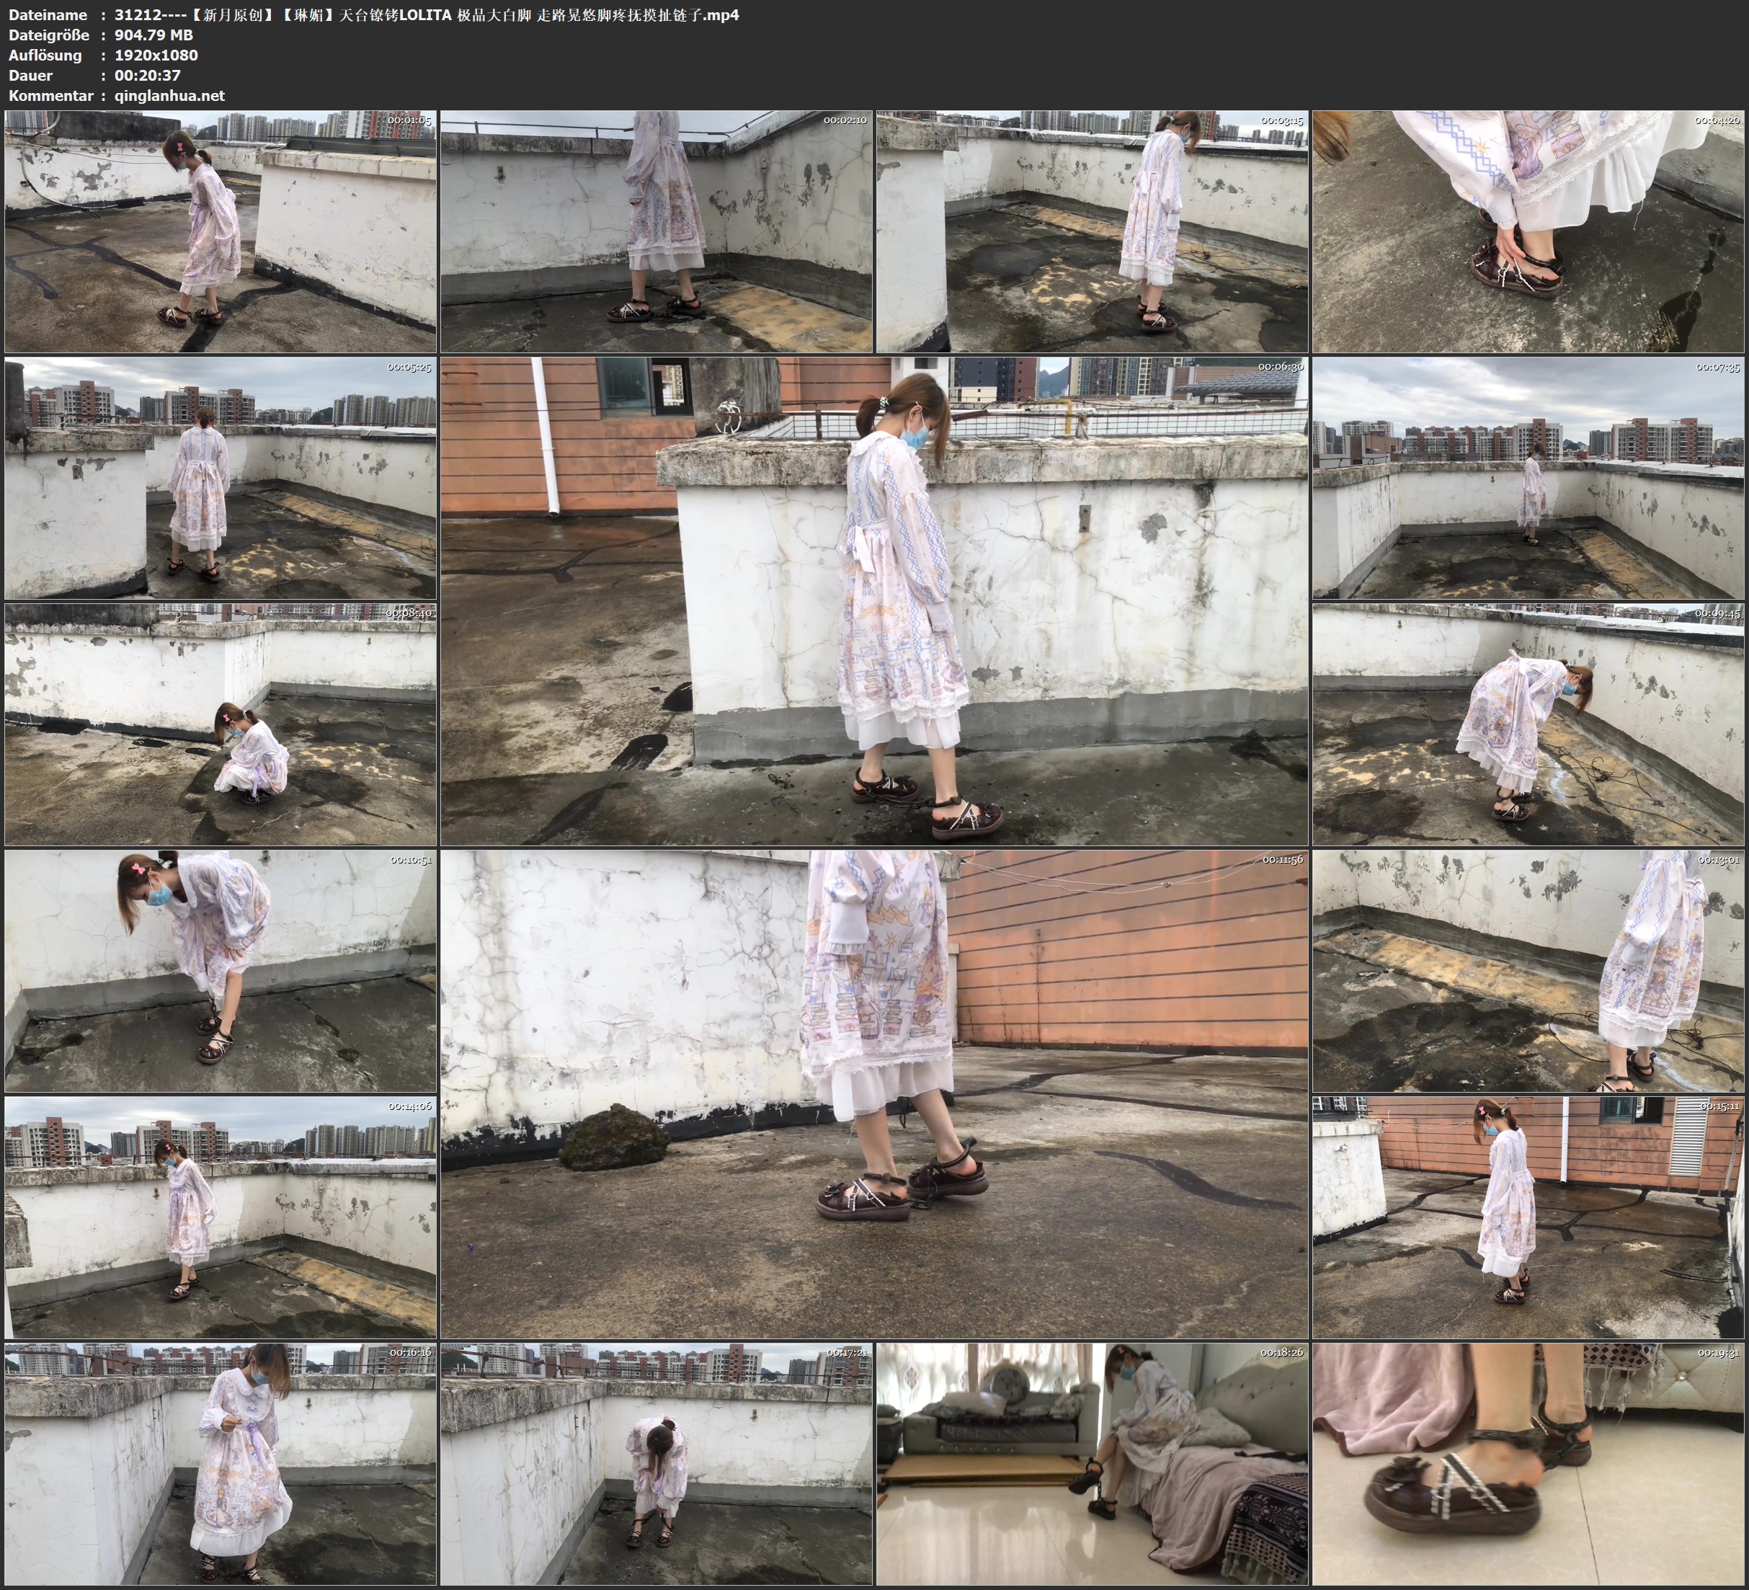1749x1590 pixels.
Task: Click the Dauer value 00:20:37
Action: [148, 76]
